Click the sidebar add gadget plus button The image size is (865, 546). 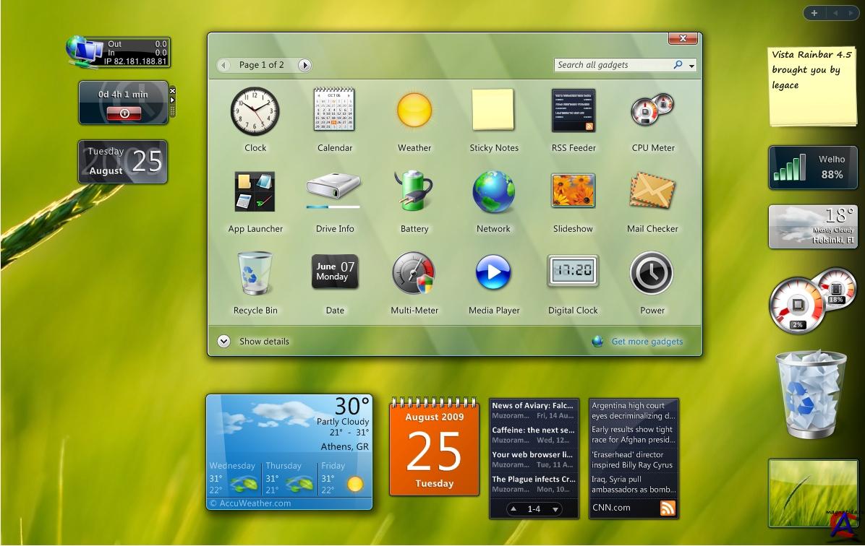[x=814, y=13]
